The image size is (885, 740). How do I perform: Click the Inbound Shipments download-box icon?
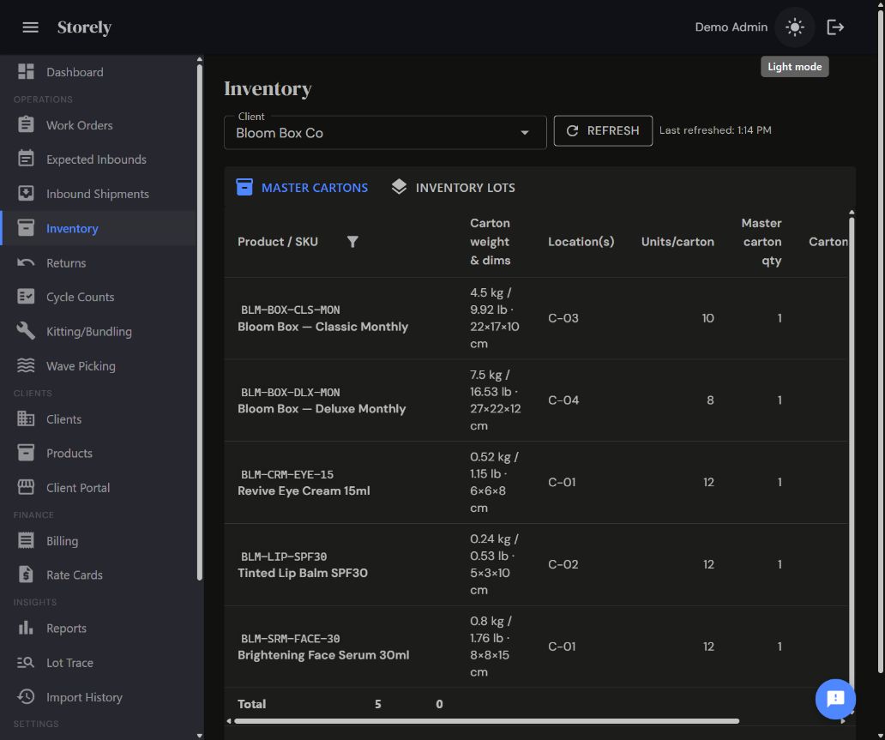click(x=26, y=194)
